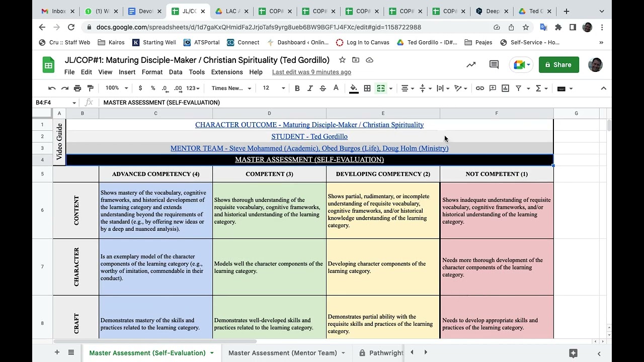The height and width of the screenshot is (362, 644).
Task: Click the Insert chart icon
Action: coord(506,88)
